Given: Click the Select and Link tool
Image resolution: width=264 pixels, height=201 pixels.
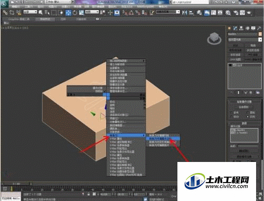Looking at the screenshot, I should point(5,13).
